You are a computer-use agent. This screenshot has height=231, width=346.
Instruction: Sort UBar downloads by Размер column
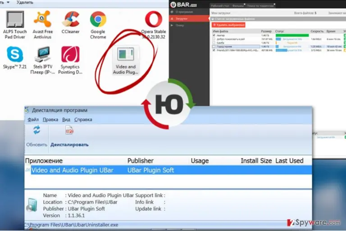pos(266,32)
